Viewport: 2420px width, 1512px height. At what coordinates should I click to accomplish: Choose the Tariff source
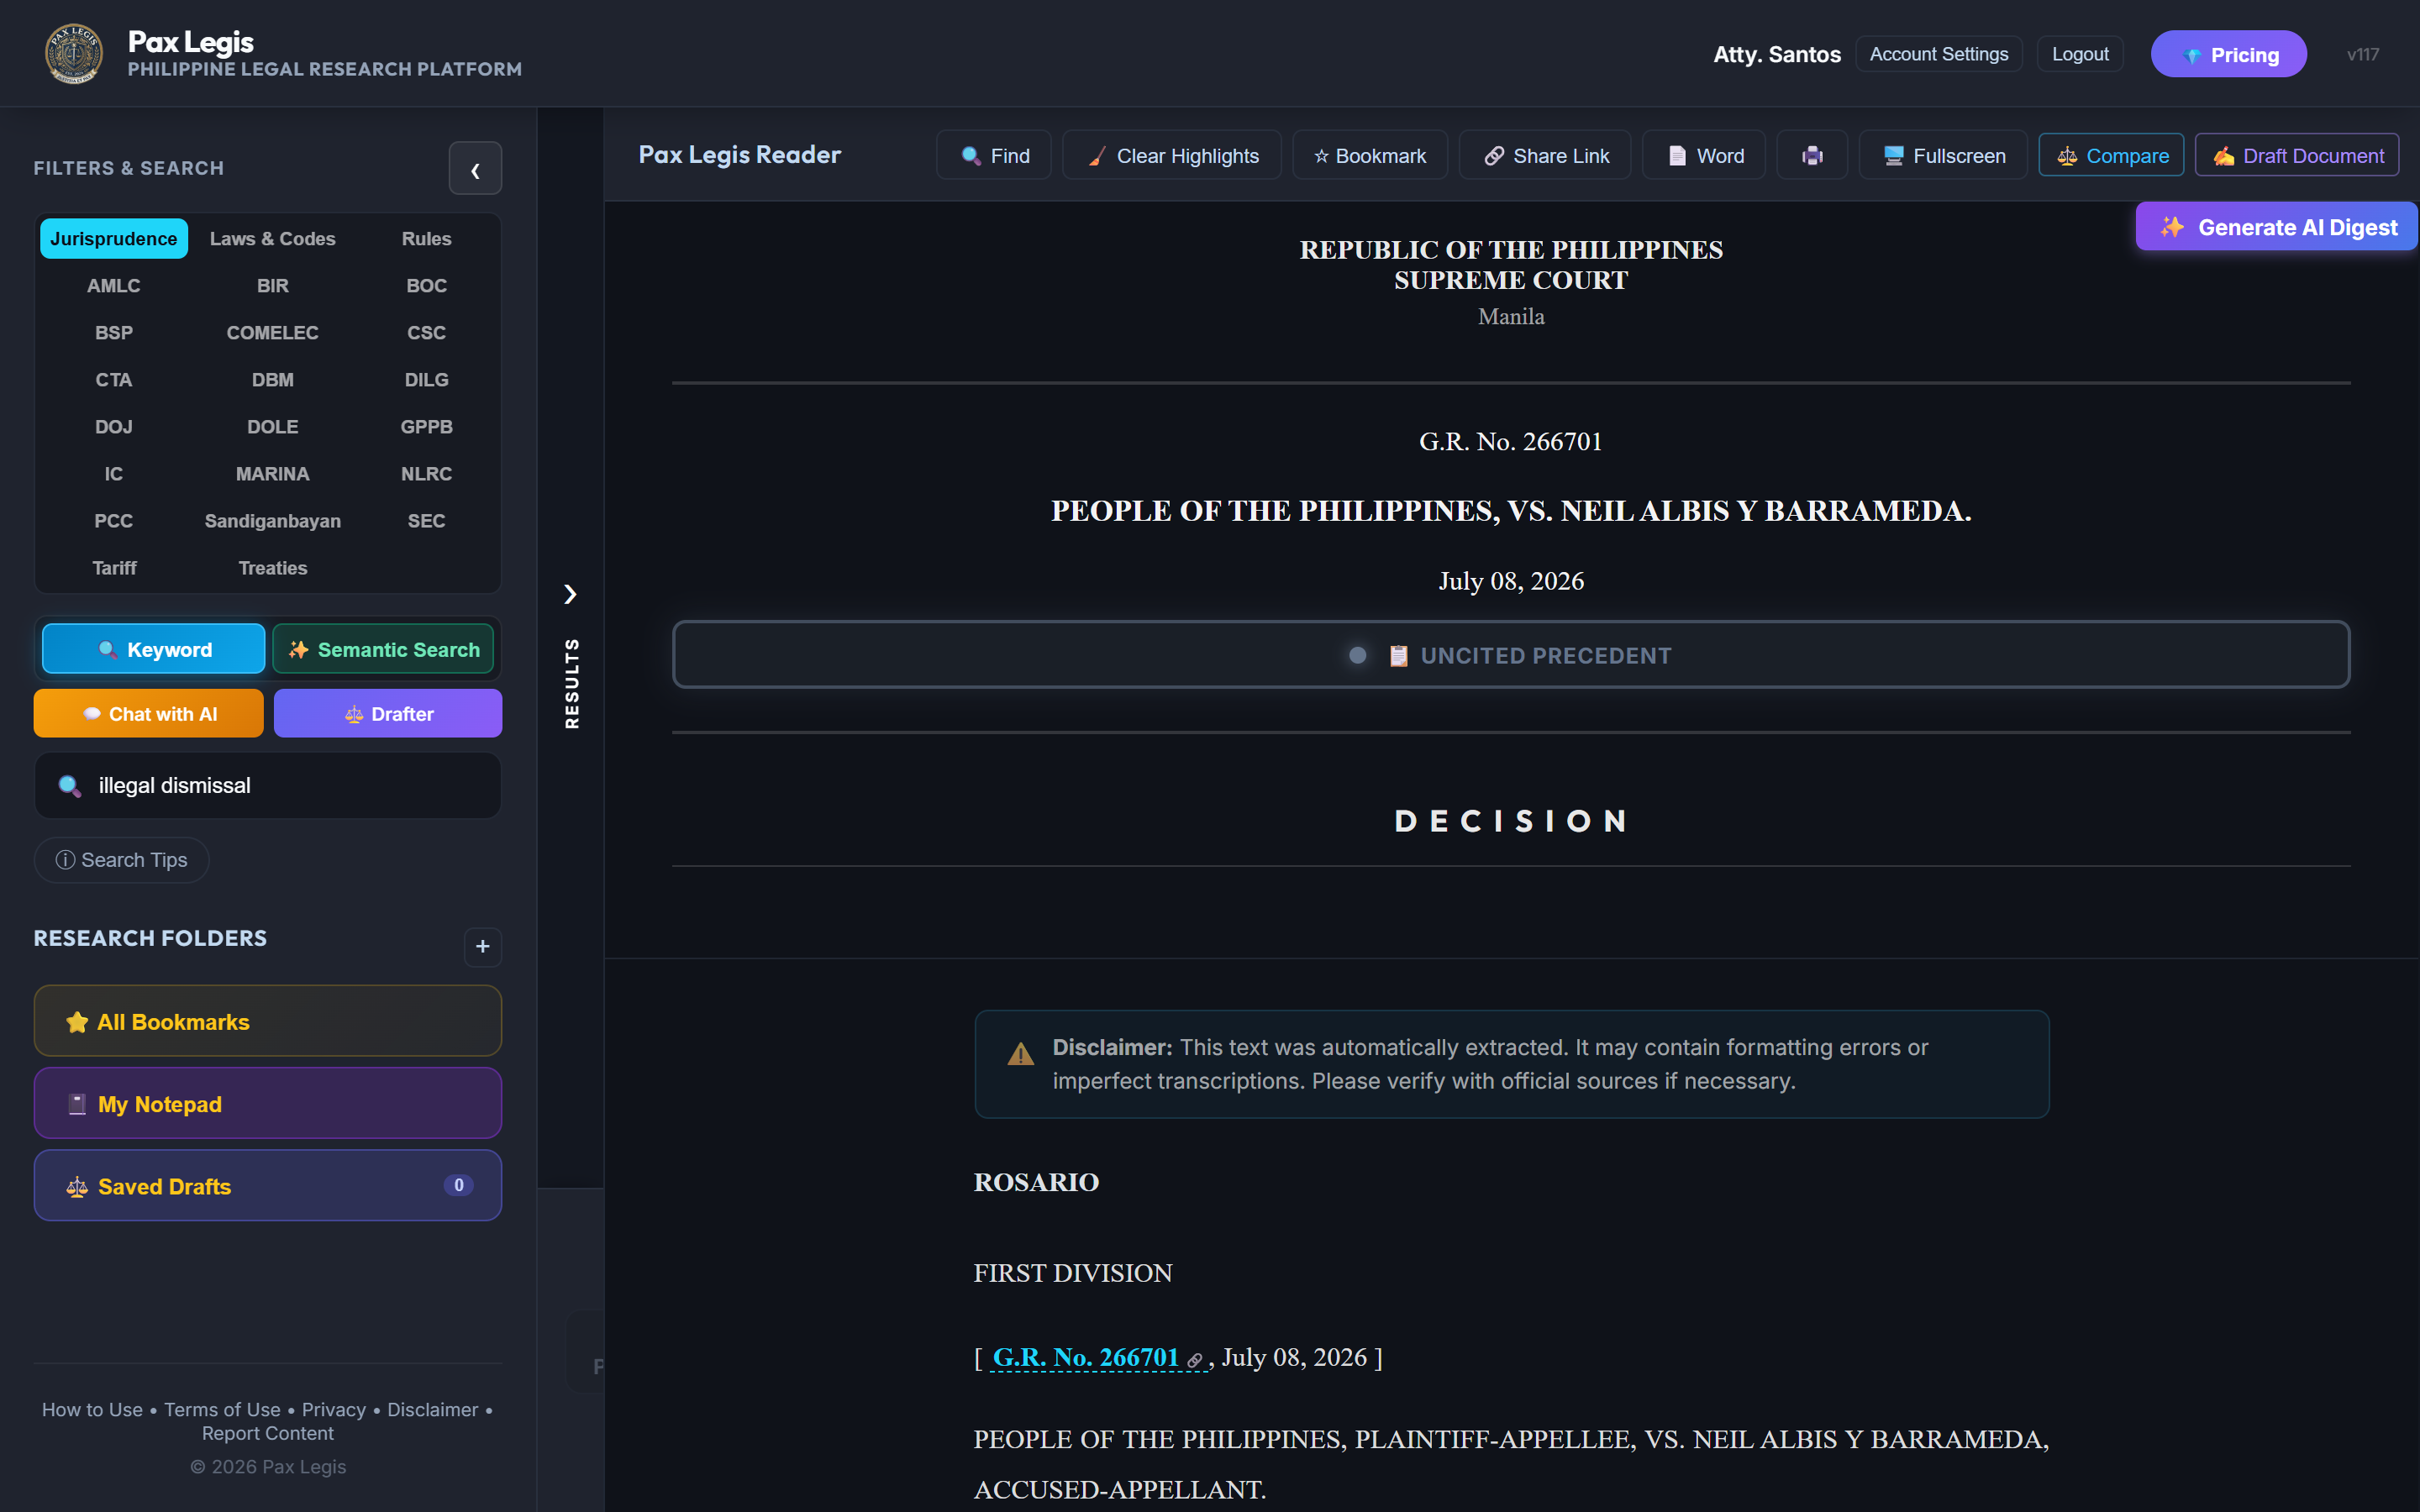[x=113, y=568]
